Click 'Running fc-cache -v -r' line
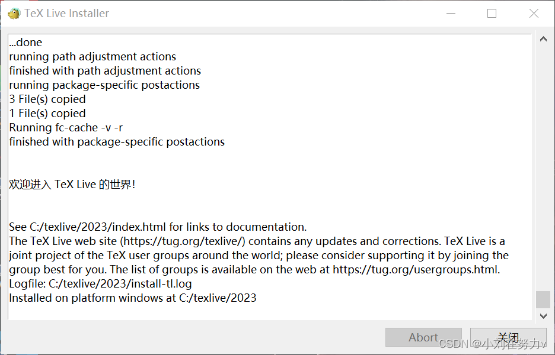555x355 pixels. click(x=66, y=128)
